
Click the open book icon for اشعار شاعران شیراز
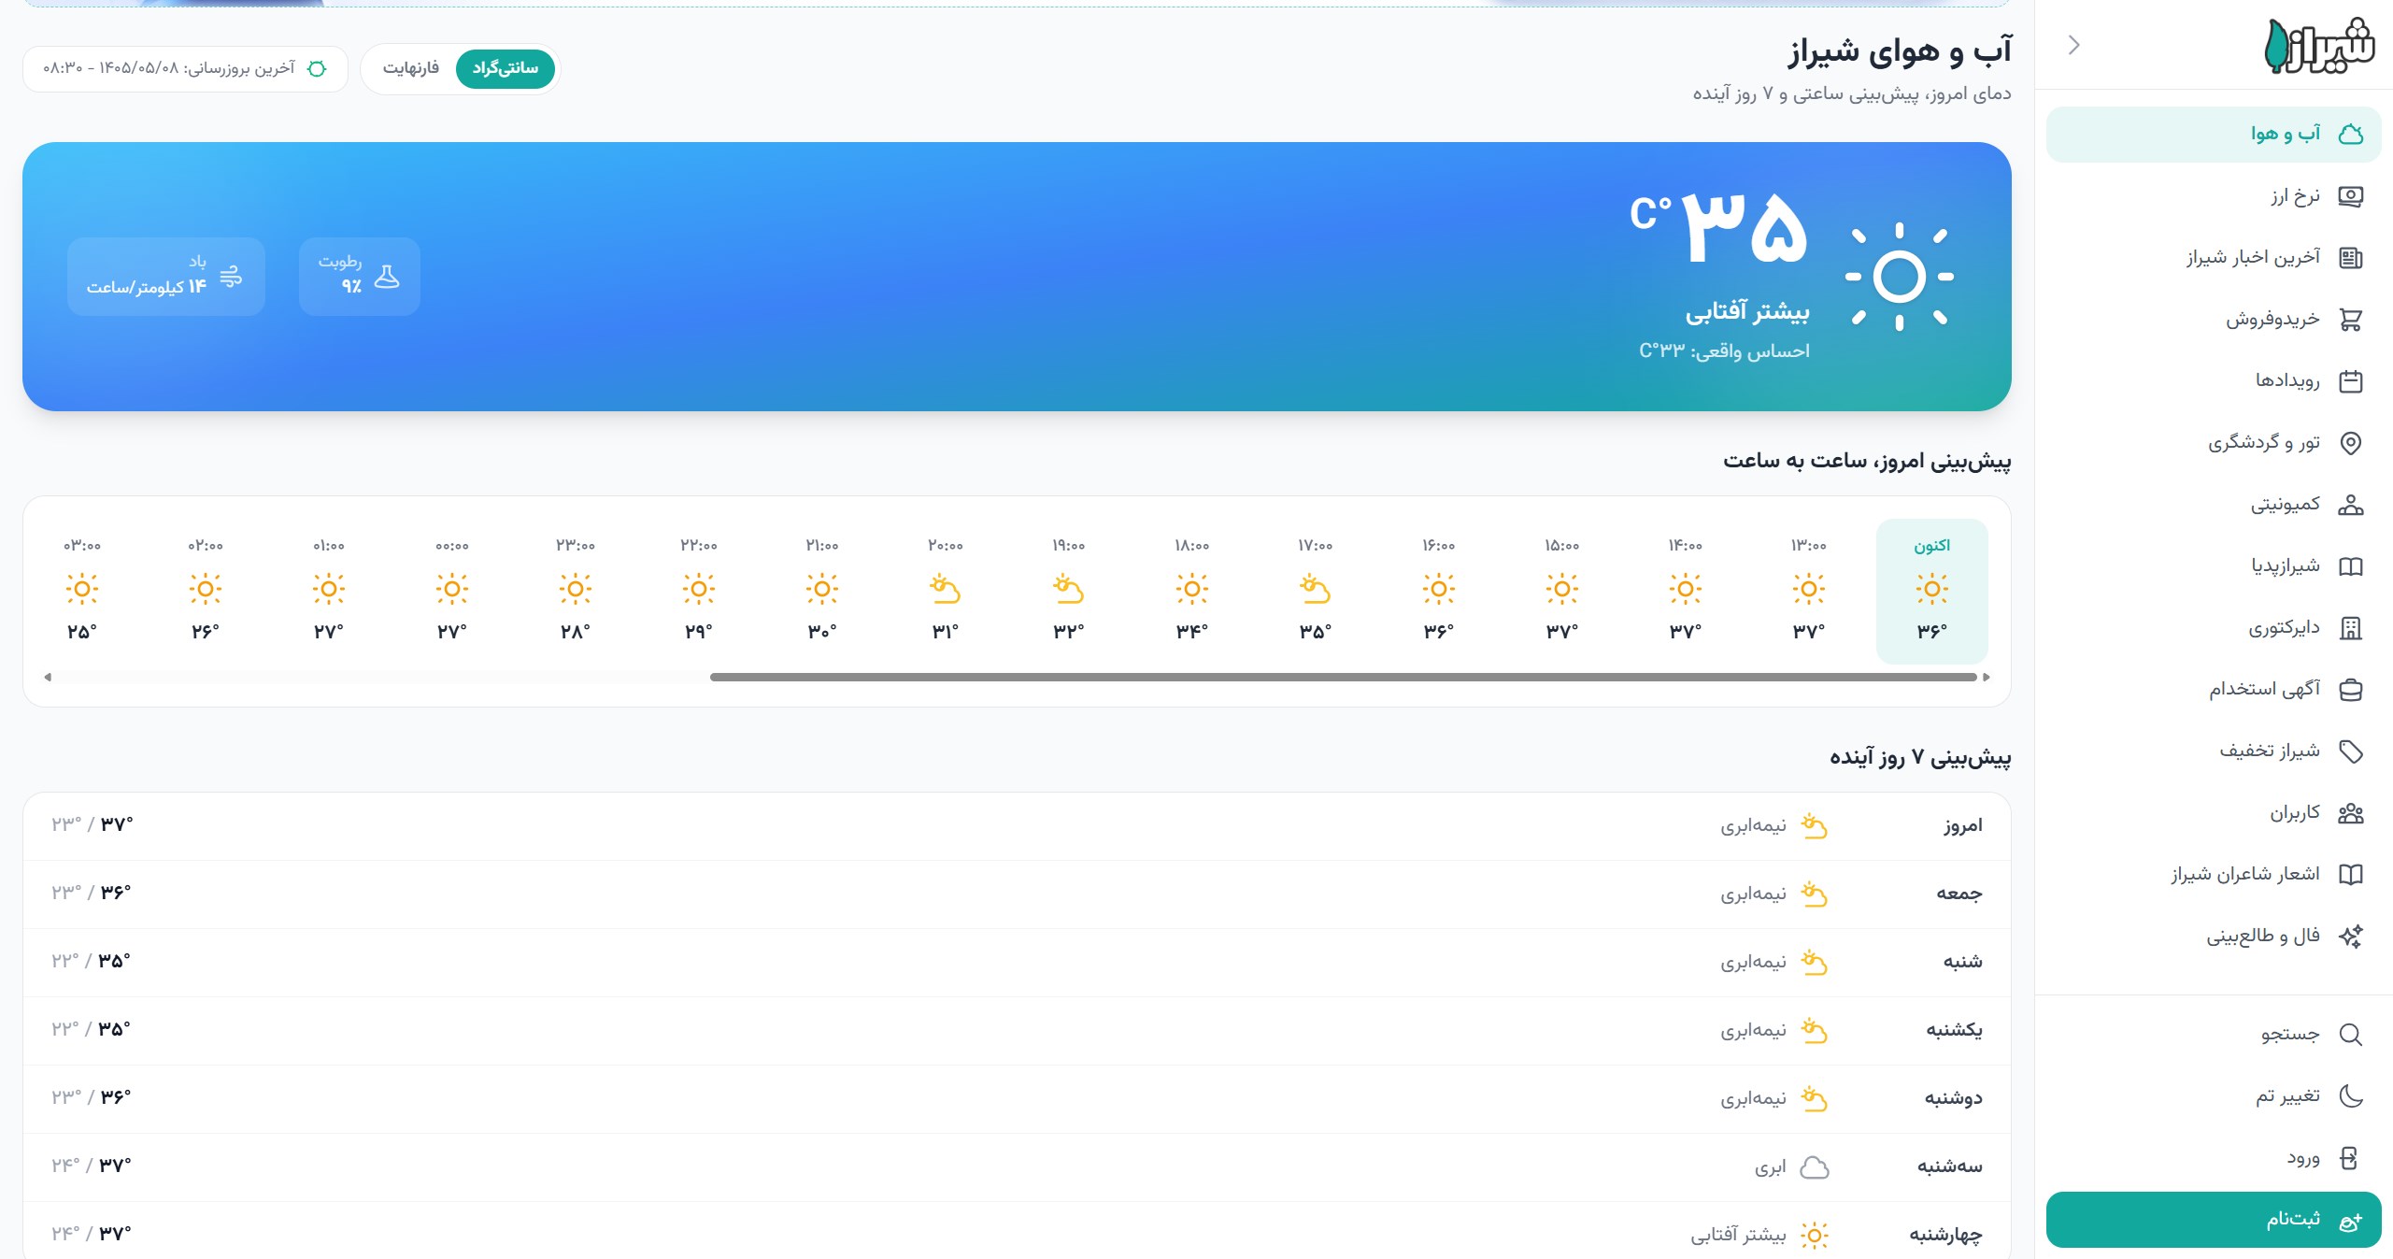click(2350, 875)
